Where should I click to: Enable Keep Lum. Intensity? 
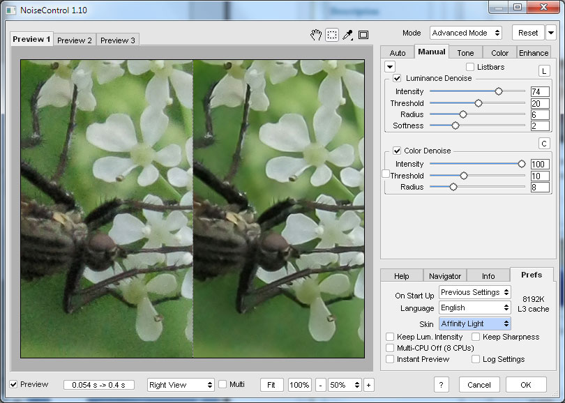(389, 337)
